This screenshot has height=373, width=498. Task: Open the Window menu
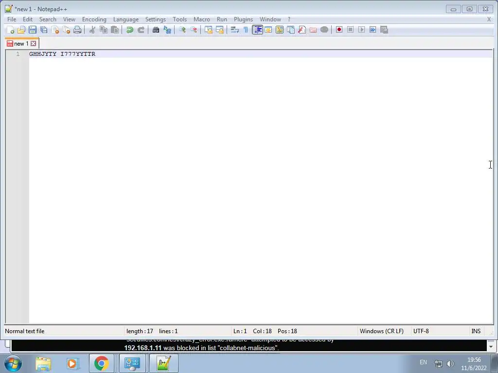270,19
